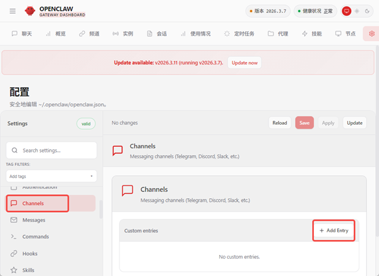The height and width of the screenshot is (276, 379).
Task: Open the 技能 skills tab
Action: pos(312,34)
